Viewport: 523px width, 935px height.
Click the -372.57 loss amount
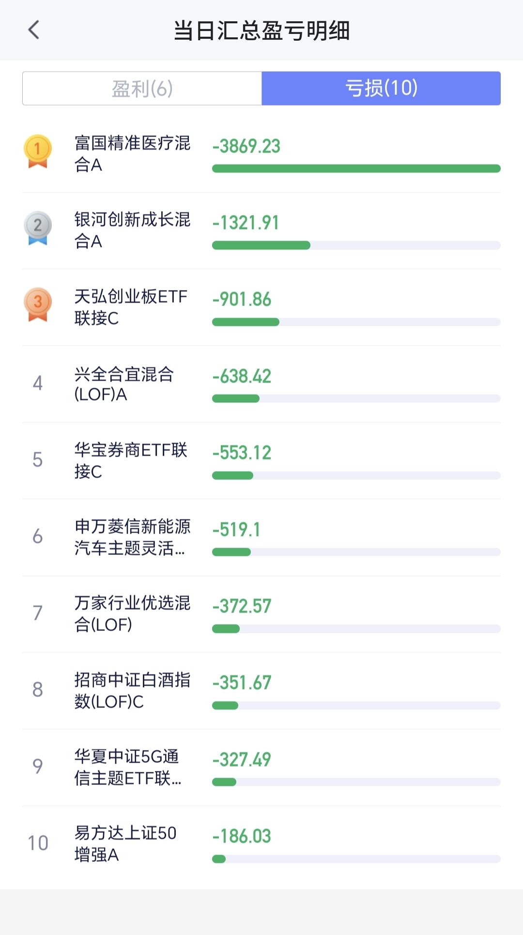(x=242, y=606)
